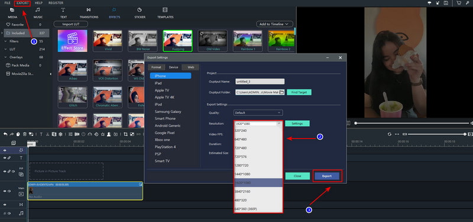Open the FILE menu
Image resolution: width=473 pixels, height=222 pixels.
(x=7, y=3)
